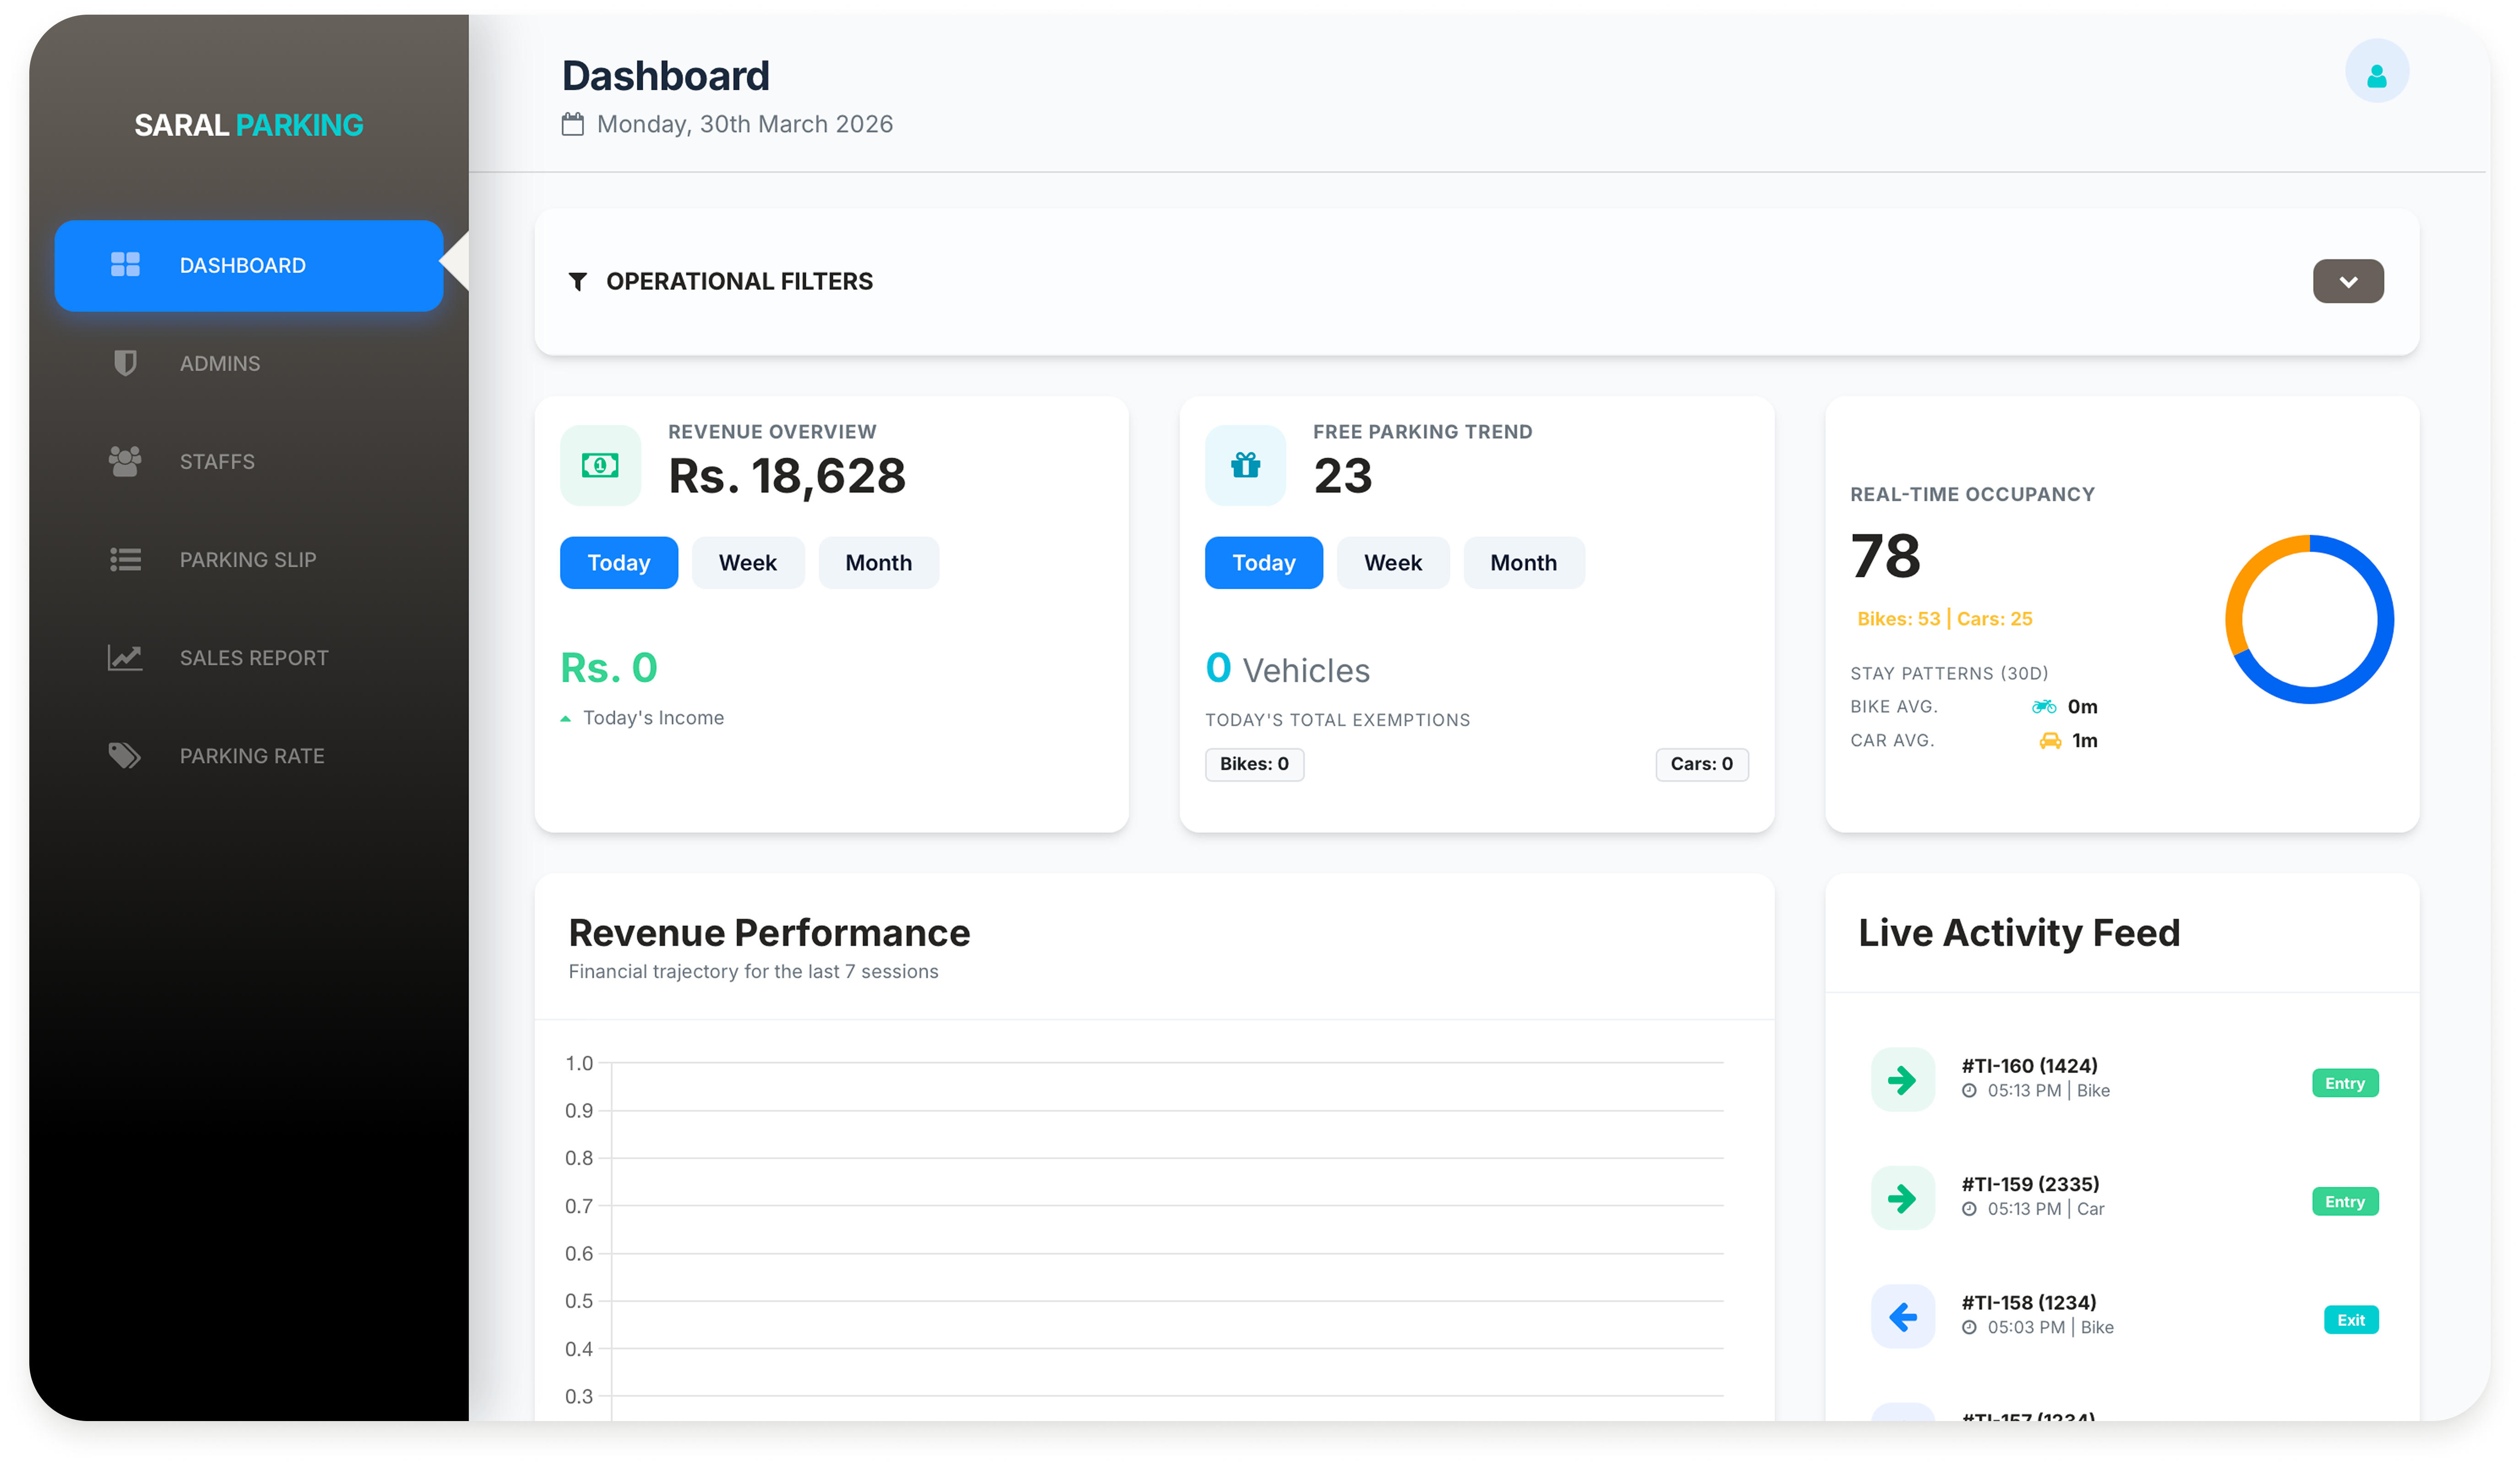Select the Month tab in Revenue Overview
This screenshot has height=1465, width=2520.
(x=878, y=562)
